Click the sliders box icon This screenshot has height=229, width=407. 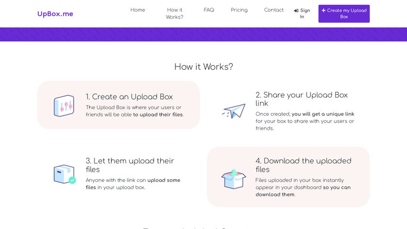pos(64,105)
